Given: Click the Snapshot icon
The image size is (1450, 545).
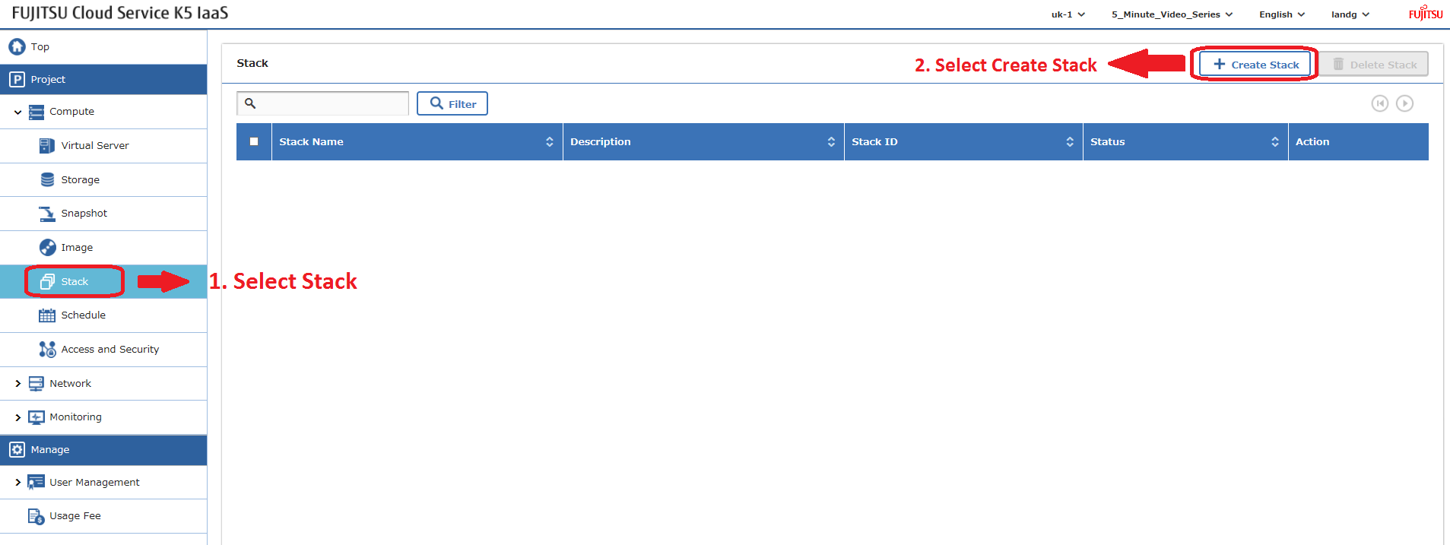Looking at the screenshot, I should (x=47, y=214).
